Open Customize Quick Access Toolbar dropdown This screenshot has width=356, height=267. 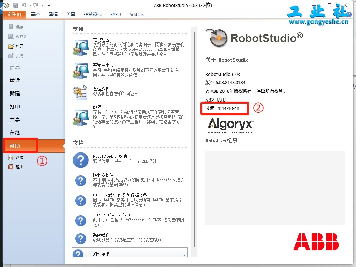[x=49, y=5]
